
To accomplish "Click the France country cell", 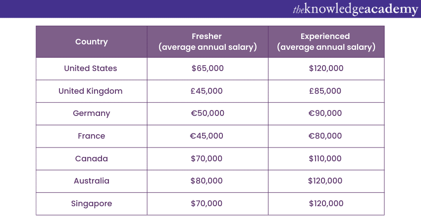I will pos(91,136).
